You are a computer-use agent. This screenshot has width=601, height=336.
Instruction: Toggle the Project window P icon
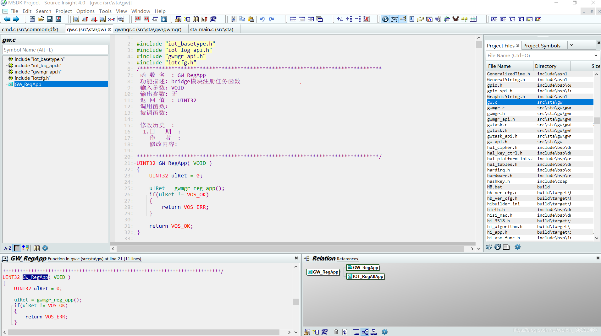click(x=385, y=19)
